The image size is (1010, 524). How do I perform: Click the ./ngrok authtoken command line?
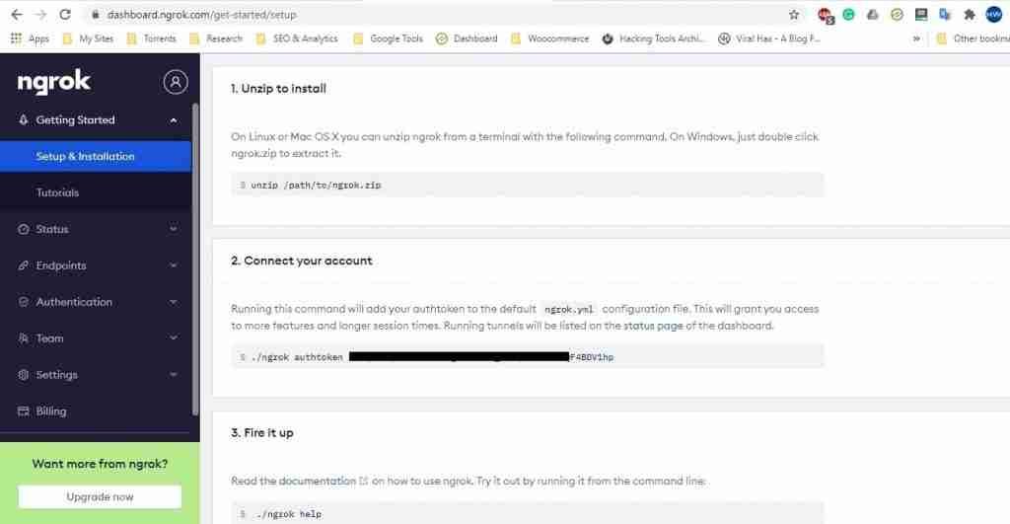coord(527,356)
